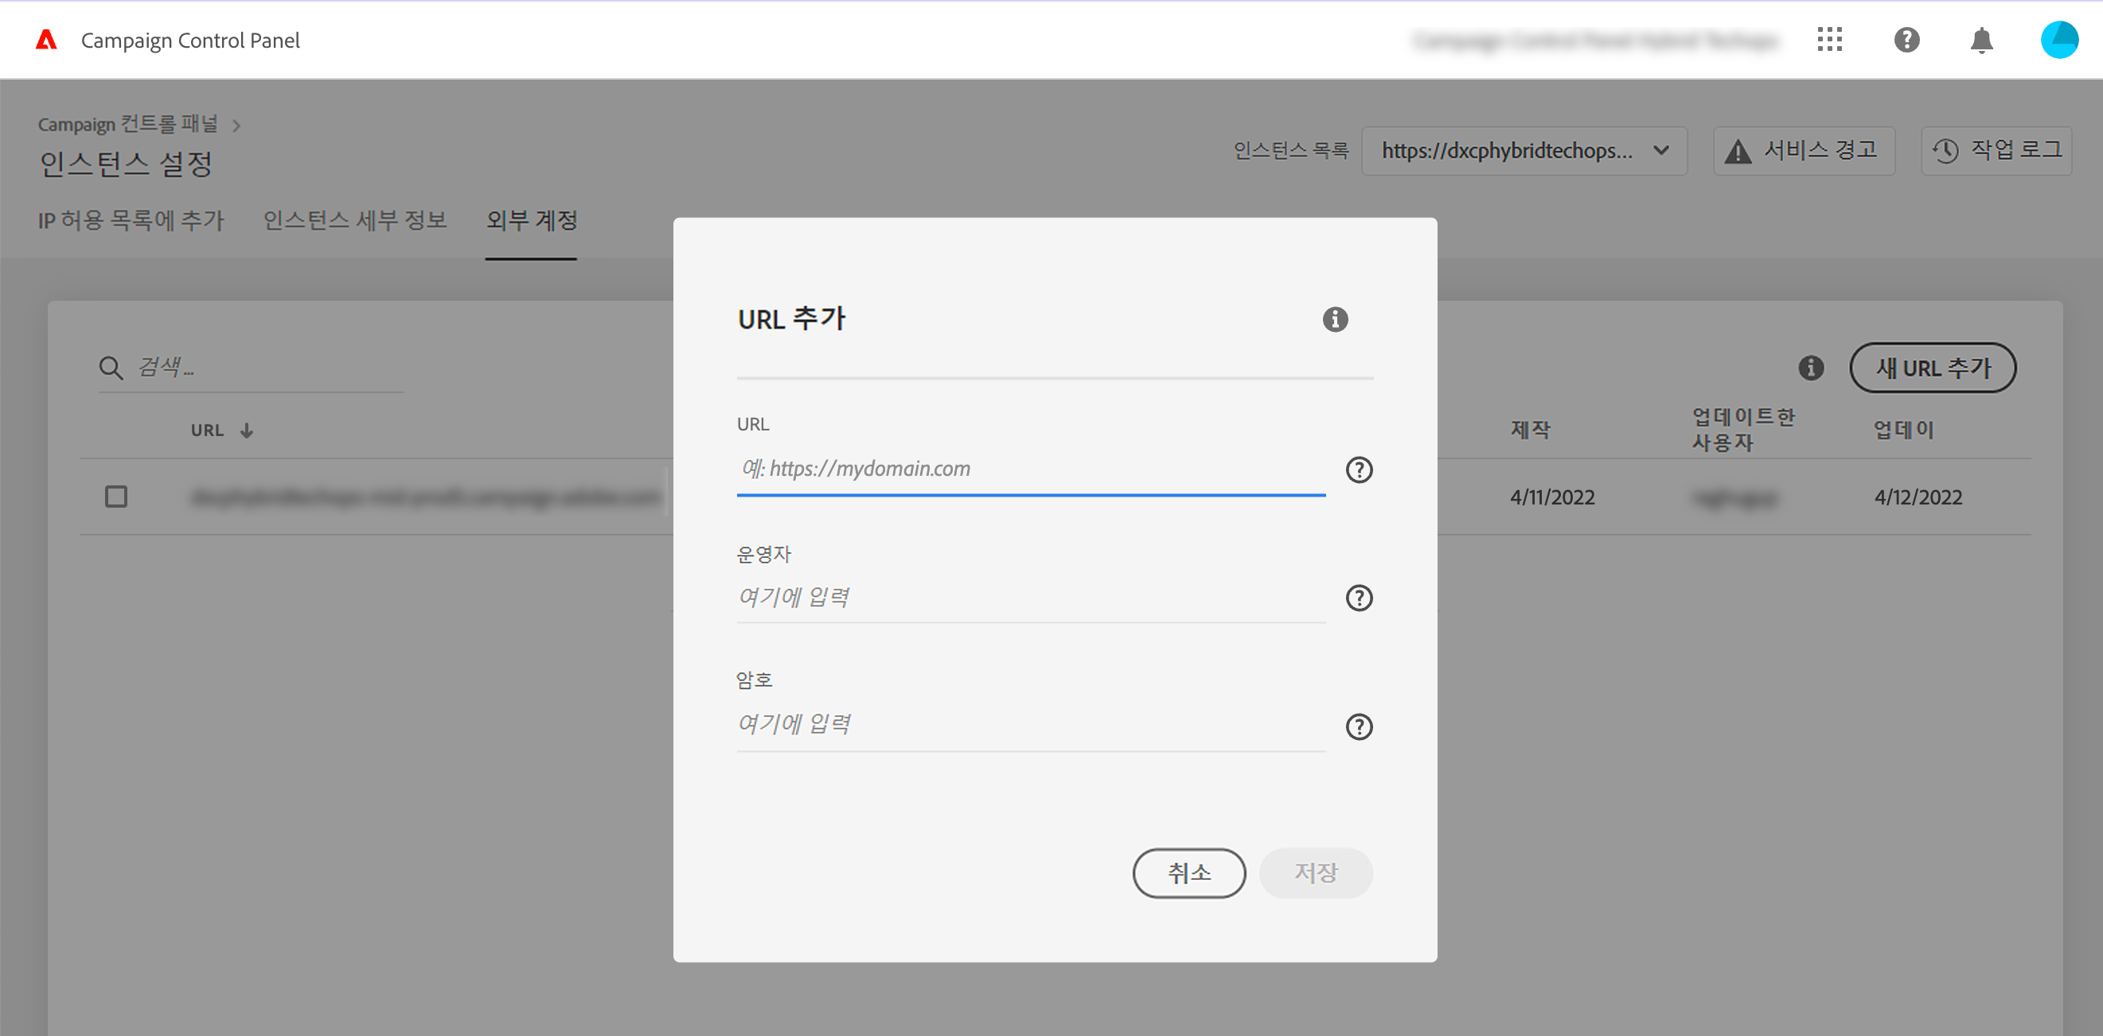The image size is (2103, 1036).
Task: Click the info icon in URL 추가 dialog
Action: [x=1335, y=319]
